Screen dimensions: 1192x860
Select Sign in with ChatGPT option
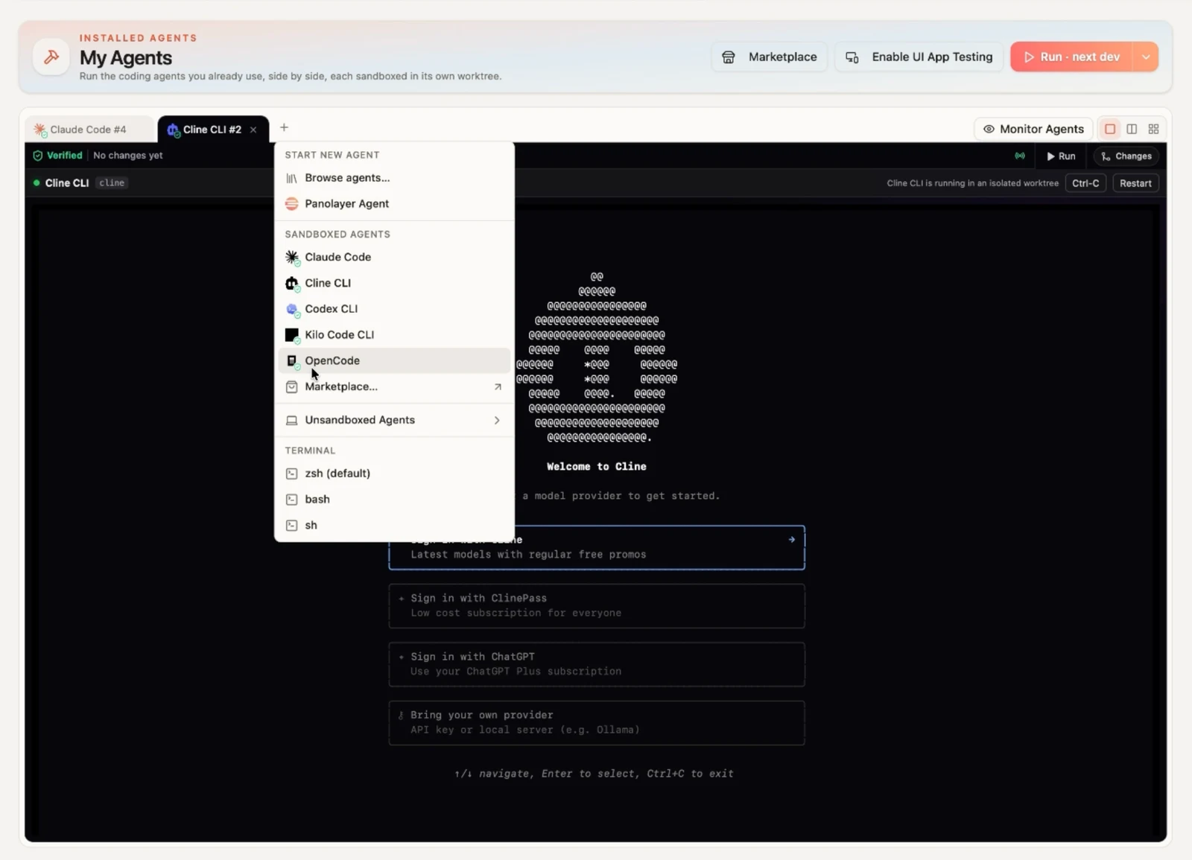point(597,664)
